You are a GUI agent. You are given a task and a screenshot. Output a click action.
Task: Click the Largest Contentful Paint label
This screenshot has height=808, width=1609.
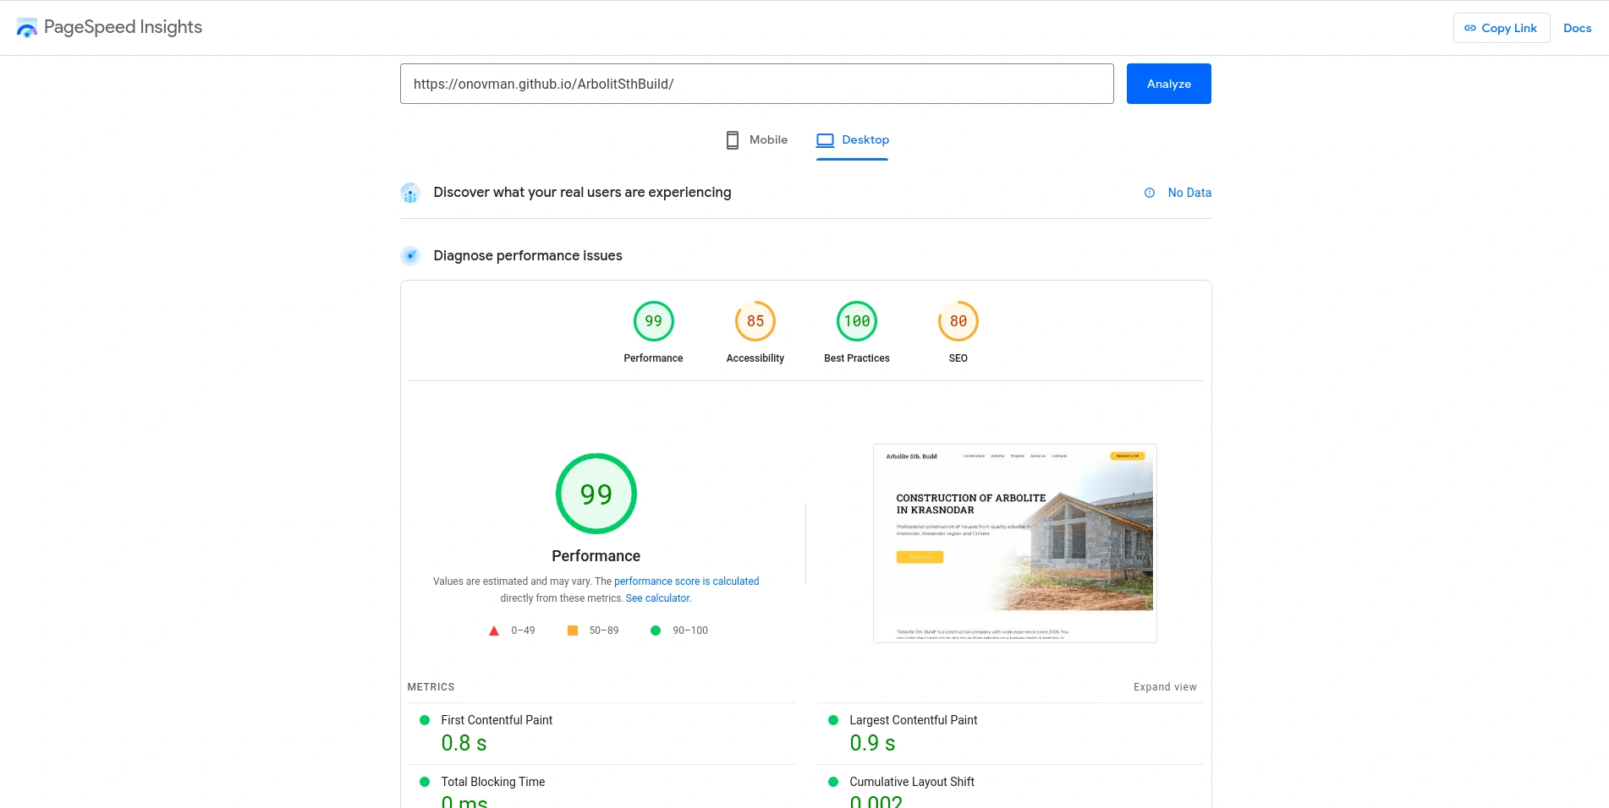(914, 720)
